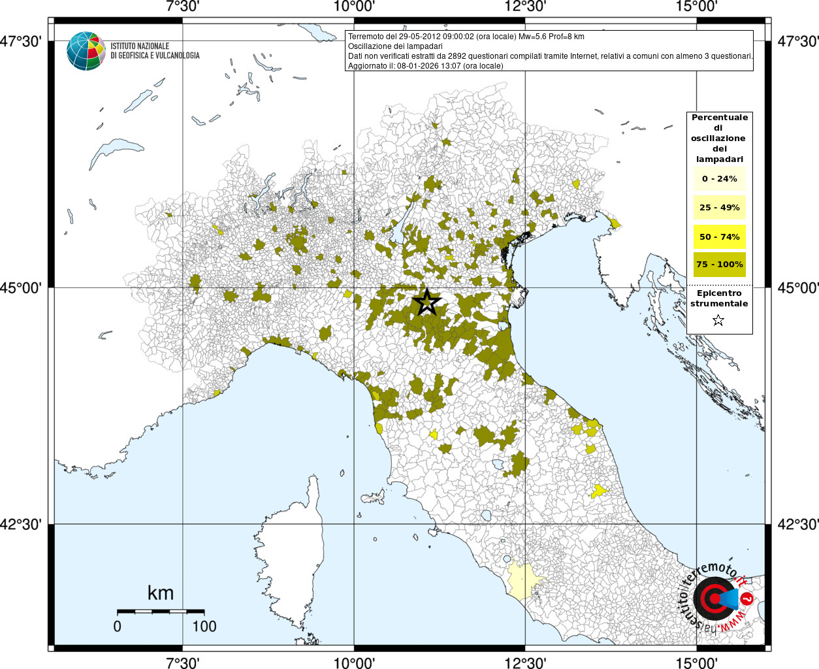The height and width of the screenshot is (669, 819).
Task: Click the 'Epicentro strumentale' legend label
Action: 719,299
